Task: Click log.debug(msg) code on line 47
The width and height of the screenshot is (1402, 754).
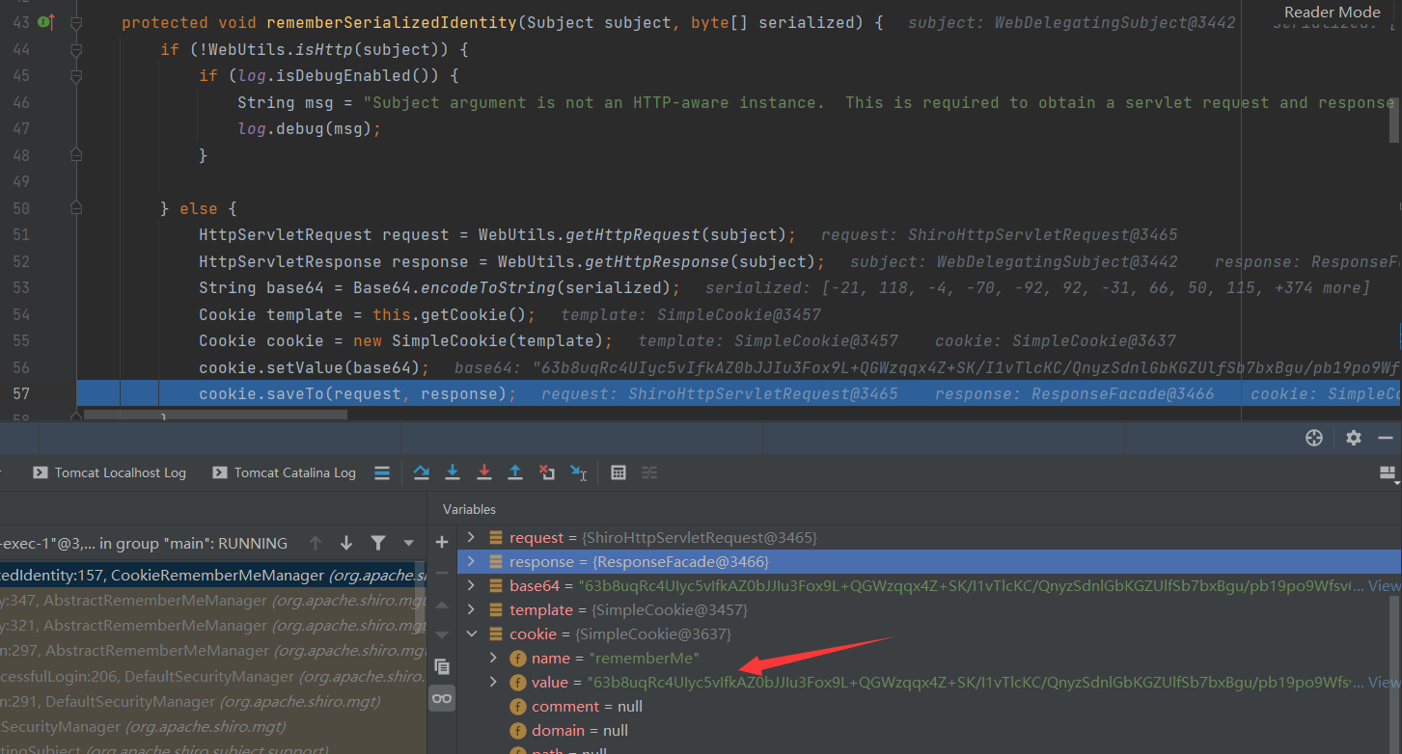Action: click(310, 128)
